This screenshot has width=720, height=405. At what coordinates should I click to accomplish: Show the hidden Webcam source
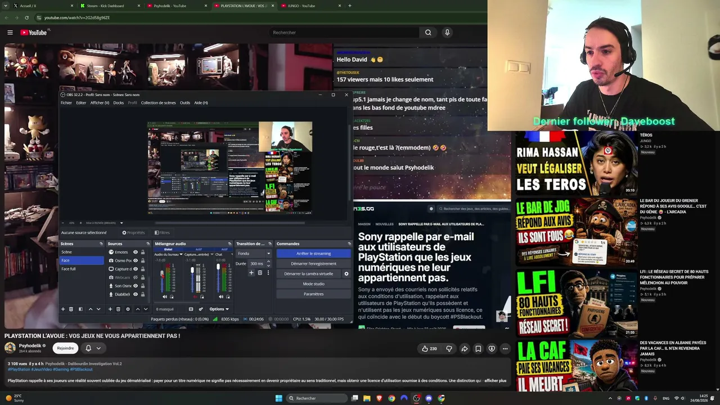tap(136, 277)
